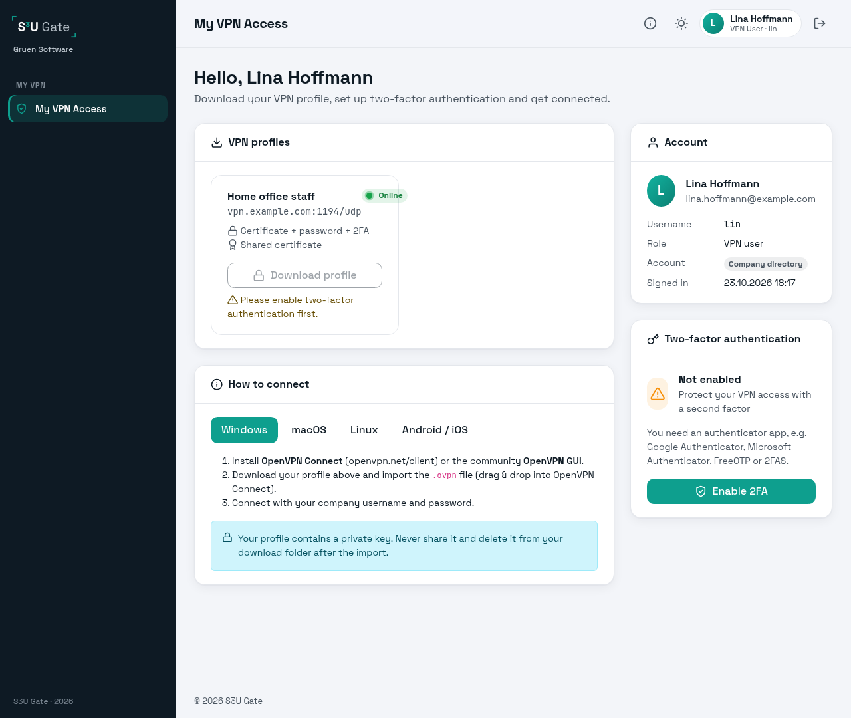Click lock icon next to Certificate + password

tap(233, 231)
